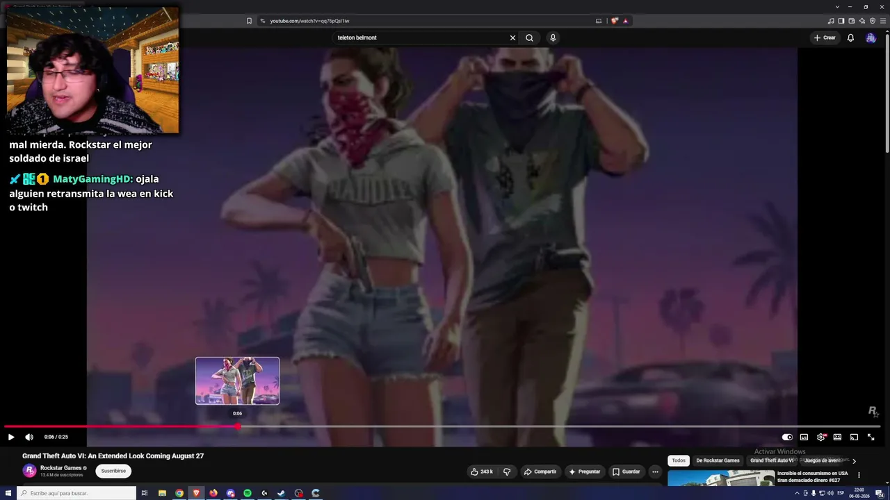The height and width of the screenshot is (500, 890).
Task: Switch to theater mode view
Action: click(837, 437)
